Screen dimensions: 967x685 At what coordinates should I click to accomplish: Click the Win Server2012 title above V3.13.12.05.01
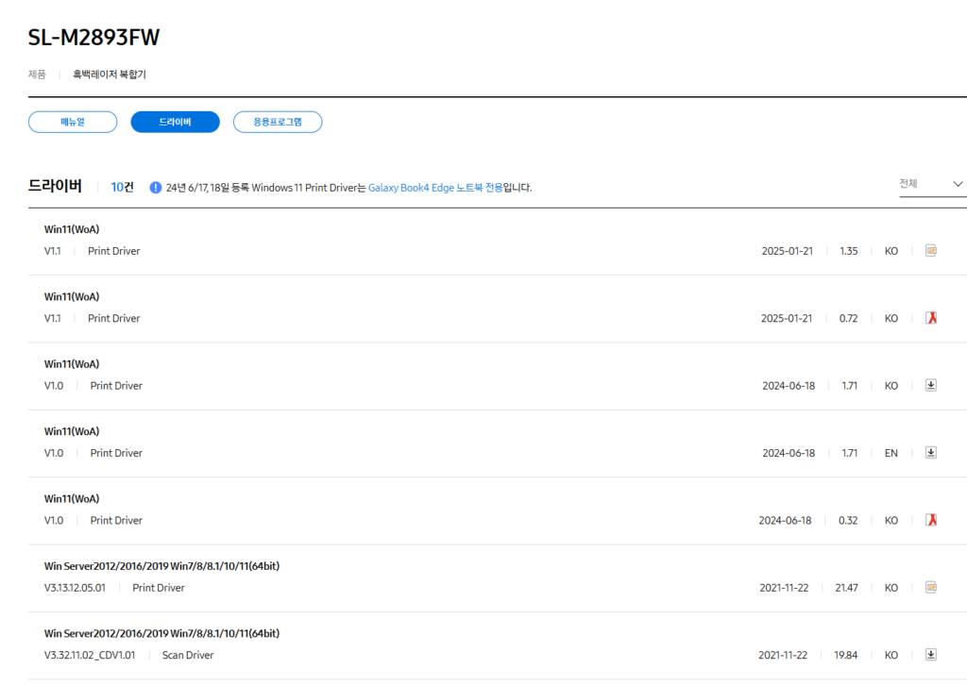(x=161, y=566)
